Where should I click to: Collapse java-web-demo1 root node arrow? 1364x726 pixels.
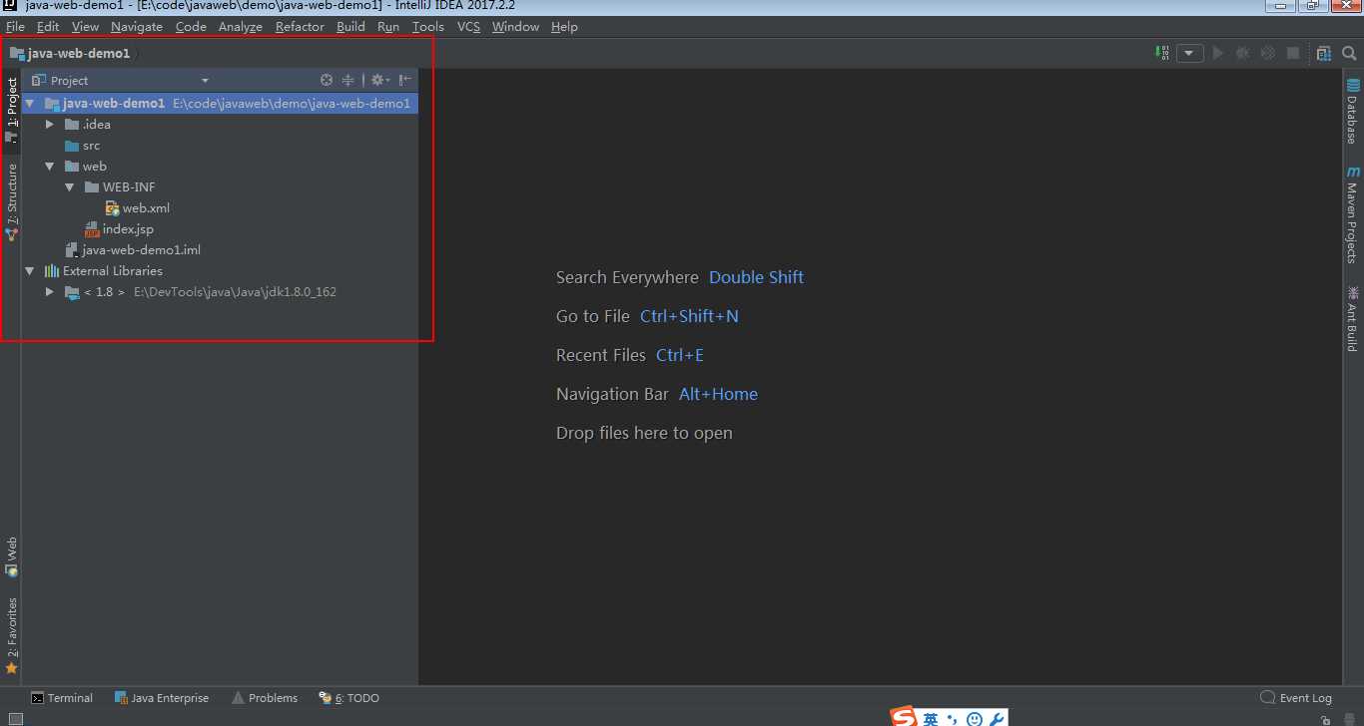click(30, 103)
